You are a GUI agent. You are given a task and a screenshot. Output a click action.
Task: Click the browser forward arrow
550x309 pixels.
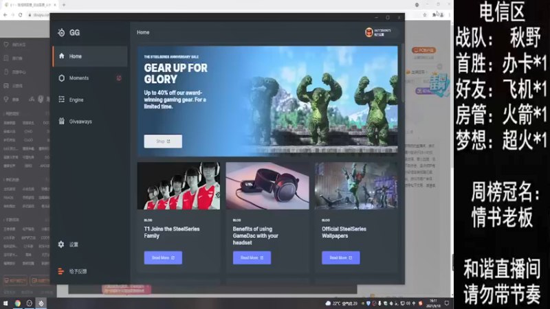coord(12,14)
